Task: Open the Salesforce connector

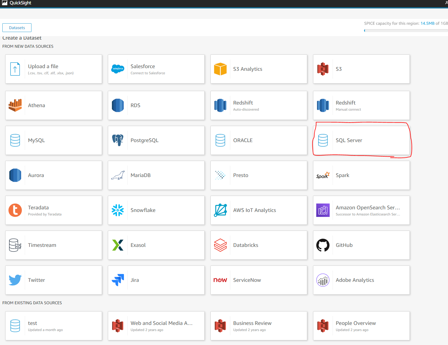Action: [x=156, y=69]
